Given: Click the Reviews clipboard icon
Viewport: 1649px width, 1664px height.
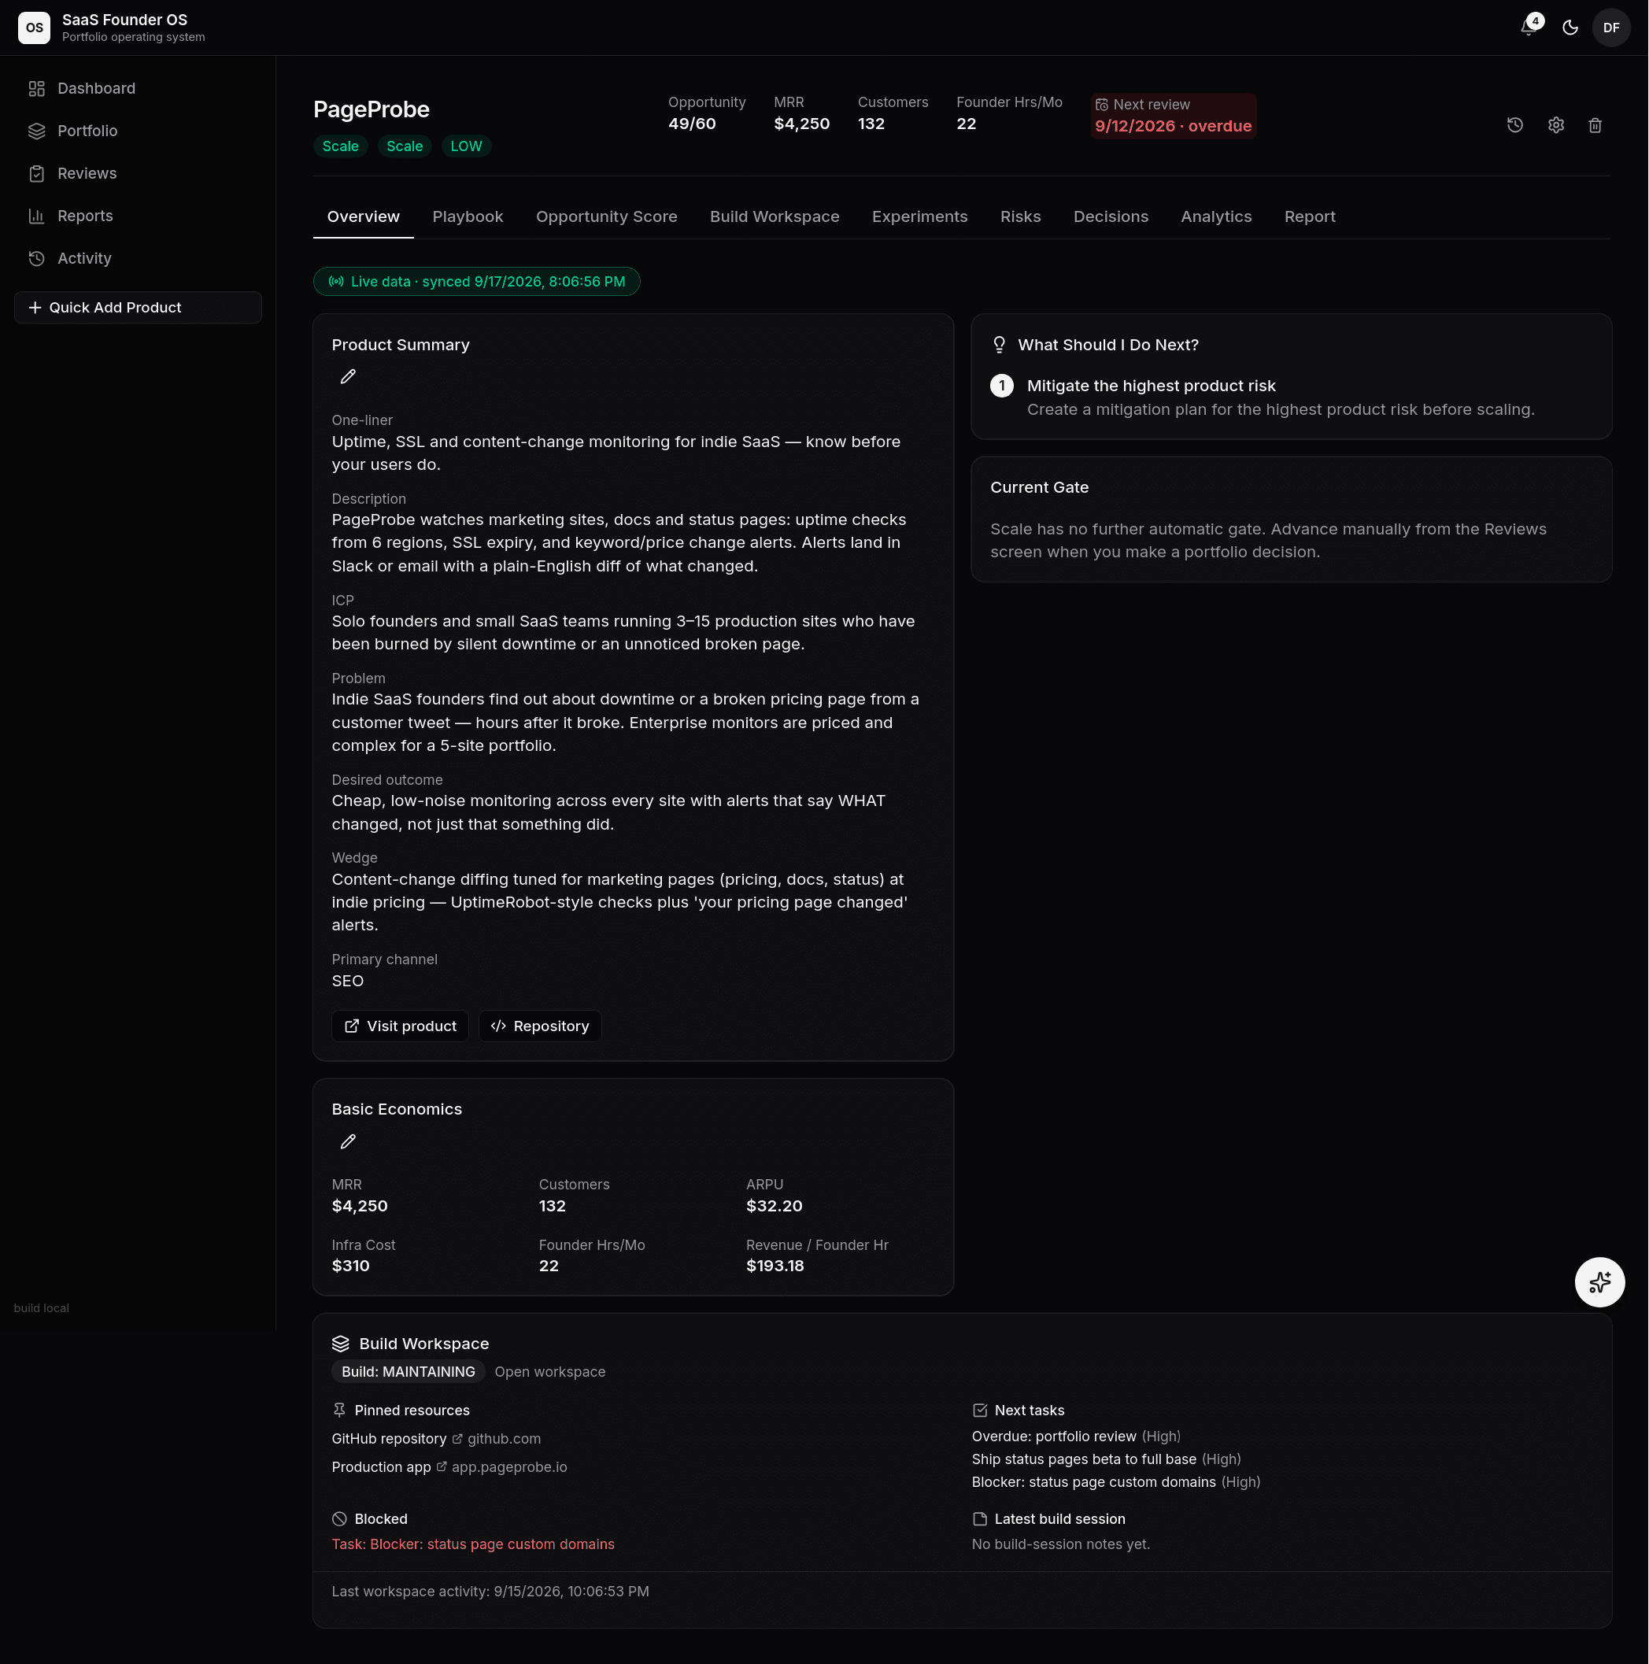Looking at the screenshot, I should click(x=36, y=173).
